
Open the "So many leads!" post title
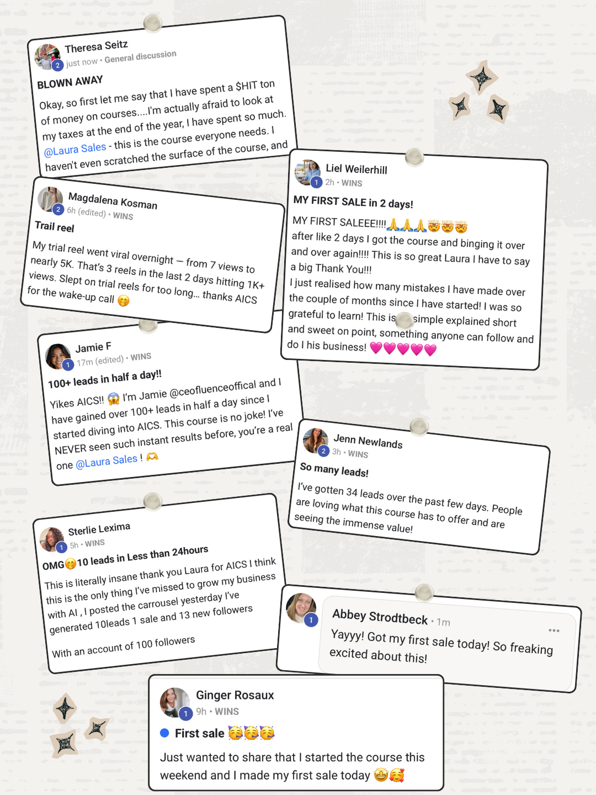pos(334,470)
